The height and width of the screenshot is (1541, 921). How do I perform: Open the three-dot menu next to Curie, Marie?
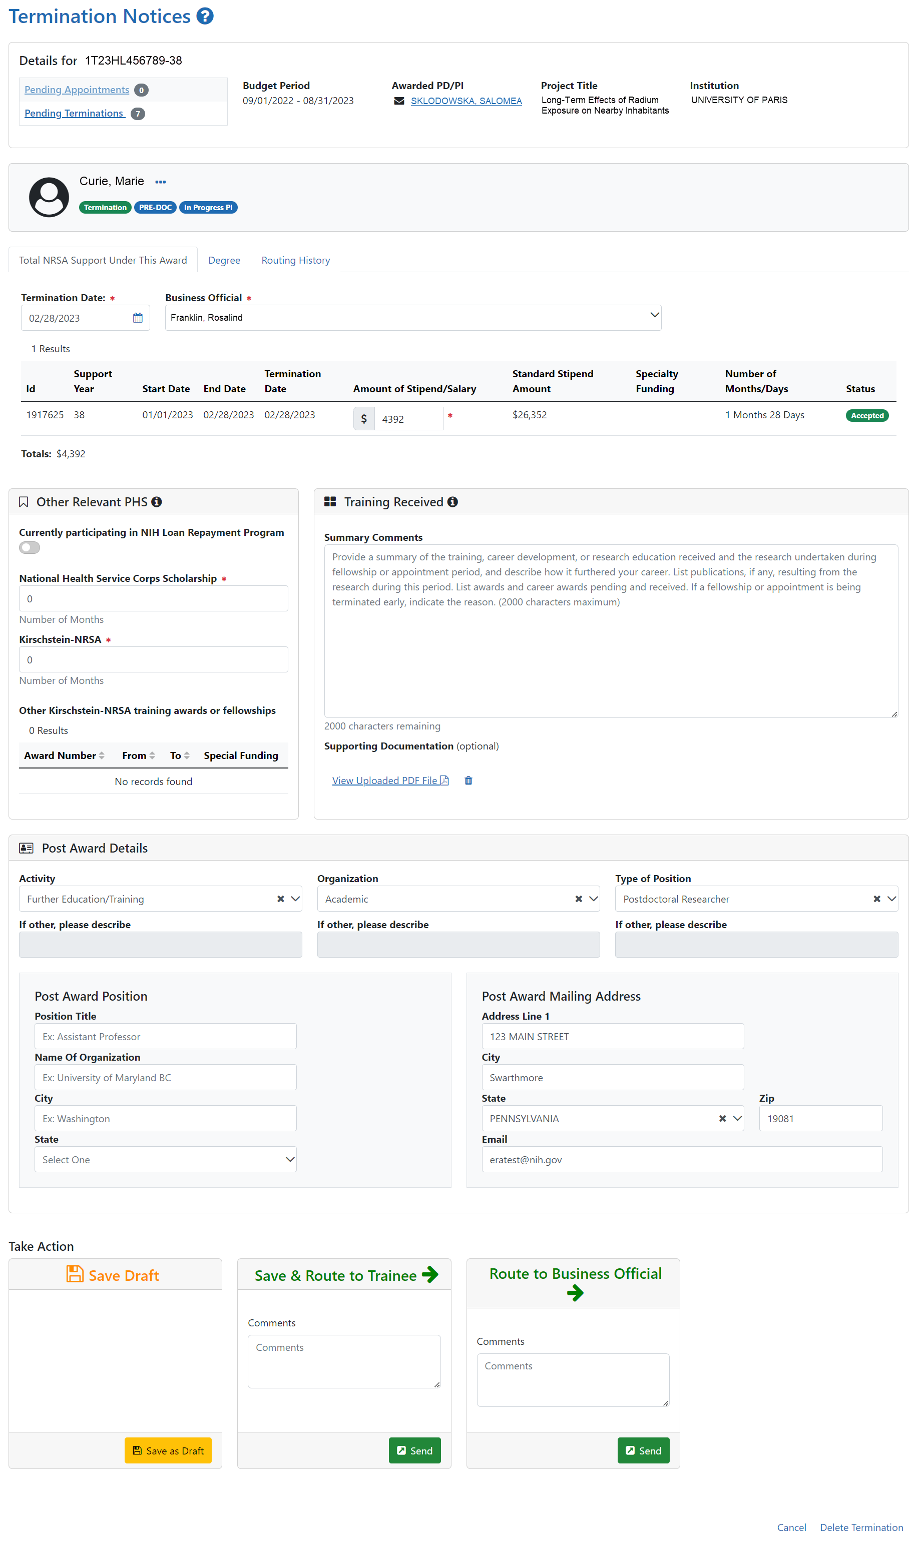[x=161, y=182]
